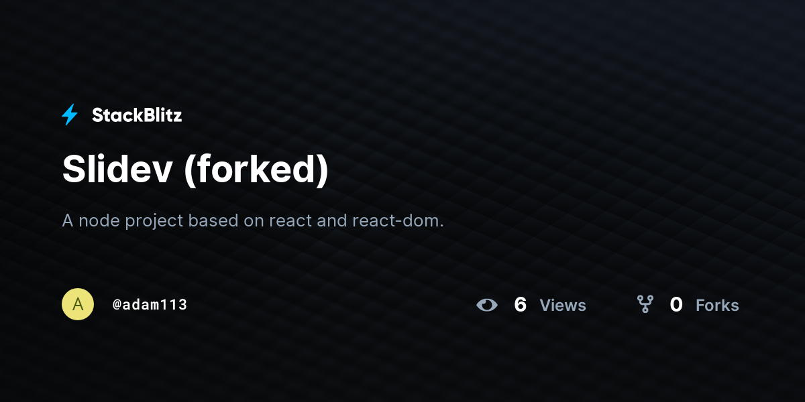805x402 pixels.
Task: Click 'react-dom' in the description
Action: pyautogui.click(x=398, y=220)
